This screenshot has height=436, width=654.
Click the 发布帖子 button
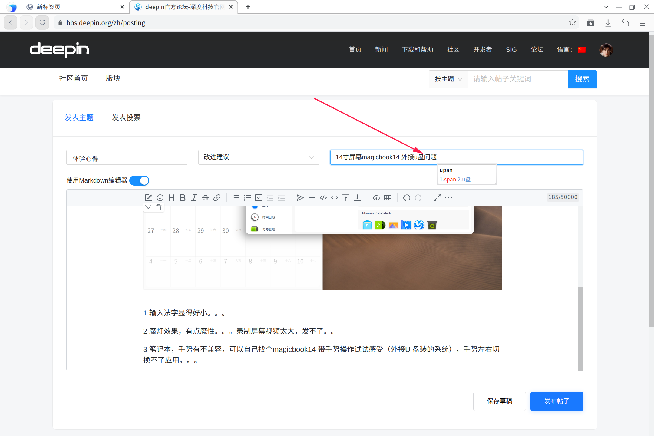click(x=557, y=401)
